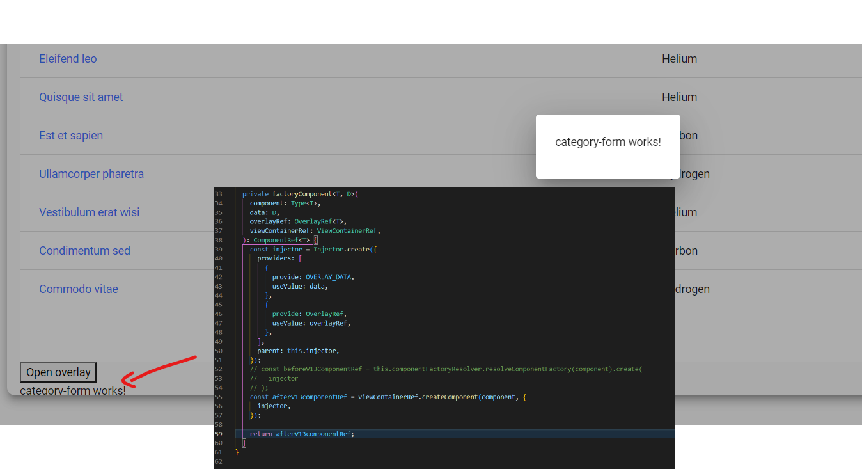
Task: Open the Eleifend leo link
Action: coord(68,59)
